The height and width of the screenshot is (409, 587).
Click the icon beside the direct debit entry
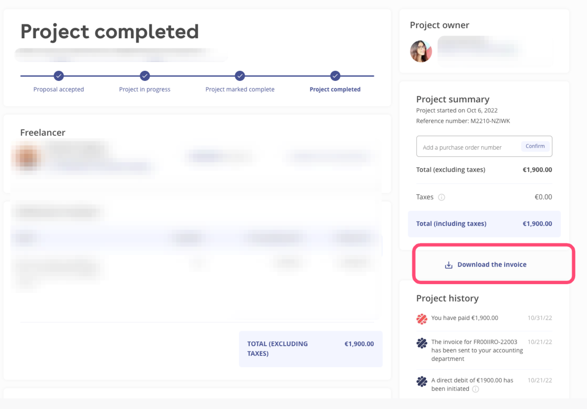pyautogui.click(x=422, y=382)
